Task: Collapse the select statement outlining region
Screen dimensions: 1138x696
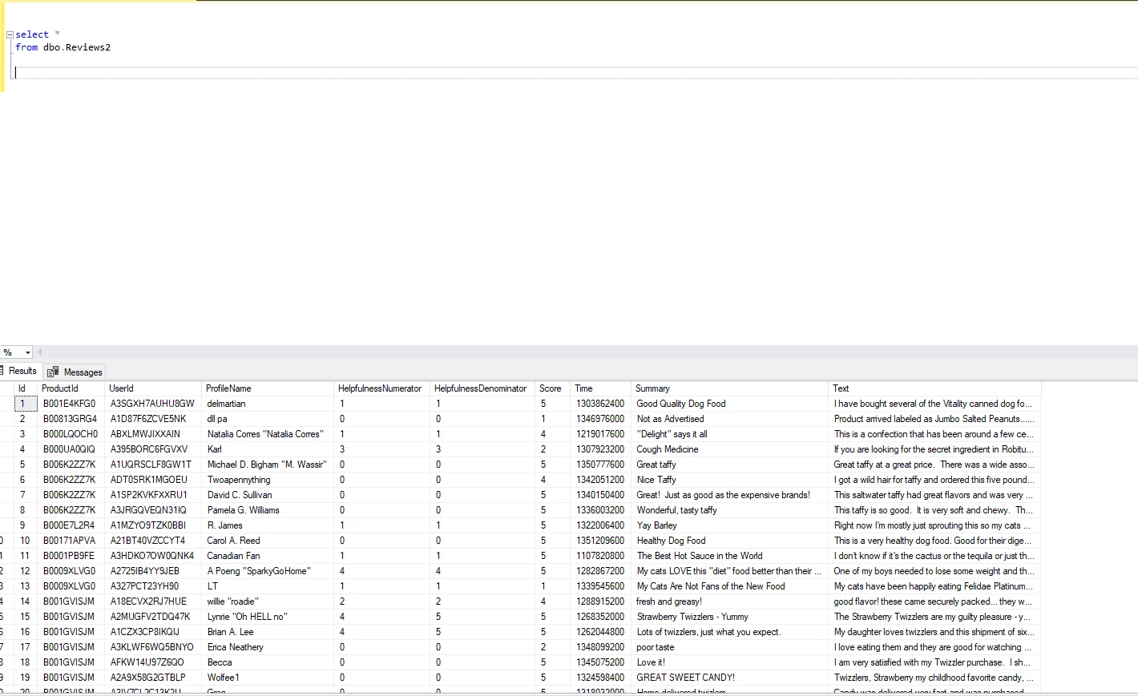Action: [x=9, y=34]
